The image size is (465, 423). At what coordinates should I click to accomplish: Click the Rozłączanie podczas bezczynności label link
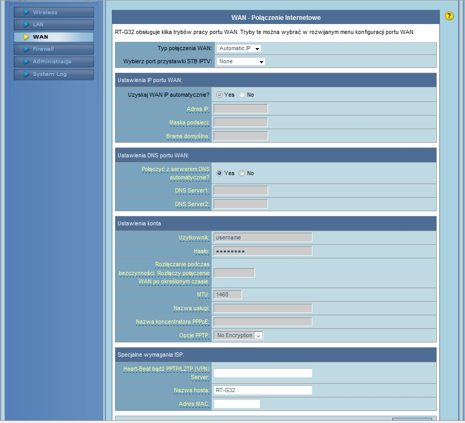pyautogui.click(x=164, y=273)
